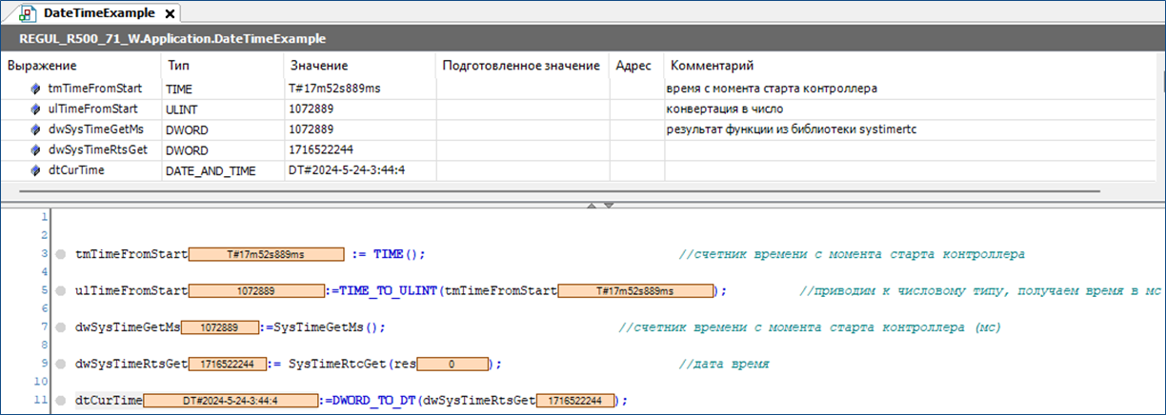1166x415 pixels.
Task: Click the Значение column header
Action: click(318, 66)
